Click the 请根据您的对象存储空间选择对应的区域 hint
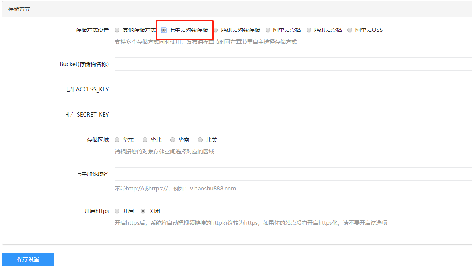This screenshot has width=472, height=270. pos(164,152)
